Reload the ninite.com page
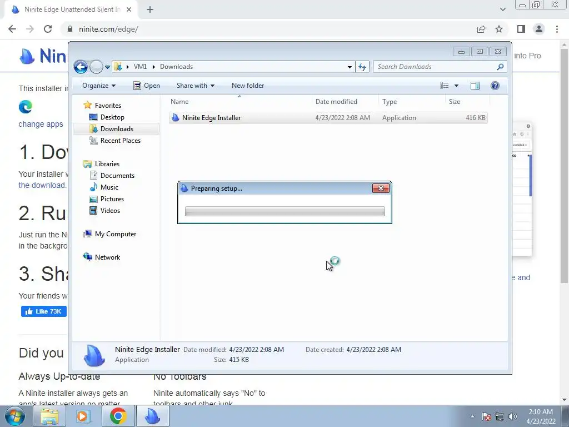Screen dimensions: 569x427 click(x=48, y=29)
